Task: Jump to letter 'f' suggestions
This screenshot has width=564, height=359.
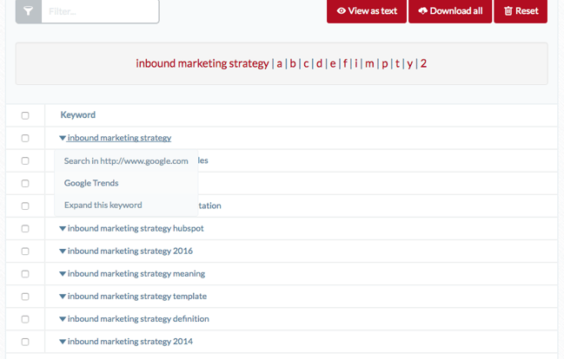Action: pos(345,63)
